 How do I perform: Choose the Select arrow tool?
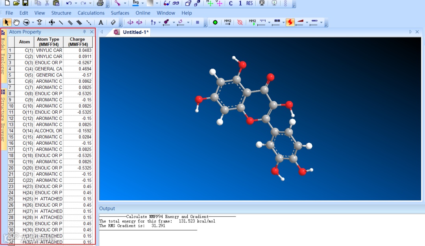(7, 22)
